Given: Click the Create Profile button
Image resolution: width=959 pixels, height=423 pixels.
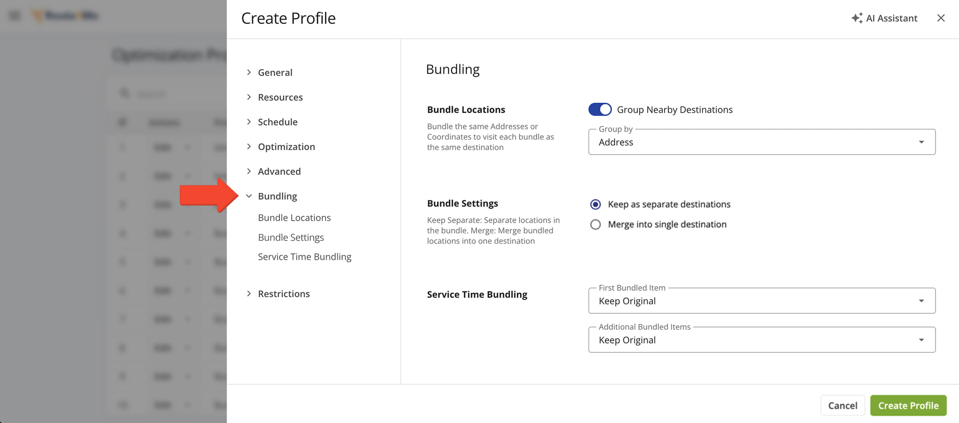Looking at the screenshot, I should [908, 406].
